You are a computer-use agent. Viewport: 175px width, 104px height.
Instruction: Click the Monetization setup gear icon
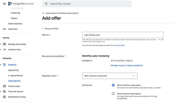click(4, 97)
